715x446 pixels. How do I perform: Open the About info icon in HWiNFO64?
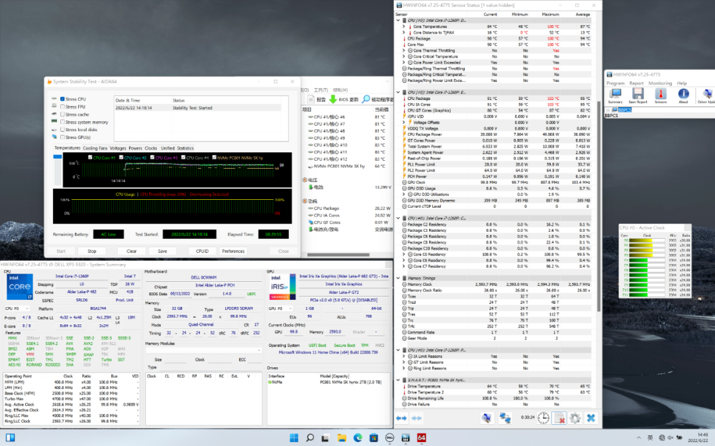[683, 95]
